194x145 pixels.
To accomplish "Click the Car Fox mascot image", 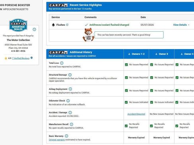I will [x=88, y=35].
